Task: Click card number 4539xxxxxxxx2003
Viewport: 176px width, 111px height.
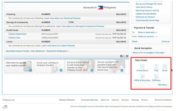Action: click(x=50, y=38)
